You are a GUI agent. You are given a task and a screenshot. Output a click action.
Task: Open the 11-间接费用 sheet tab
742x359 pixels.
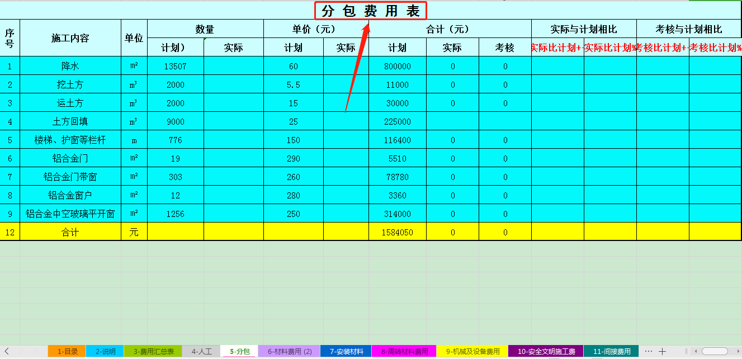tap(611, 352)
